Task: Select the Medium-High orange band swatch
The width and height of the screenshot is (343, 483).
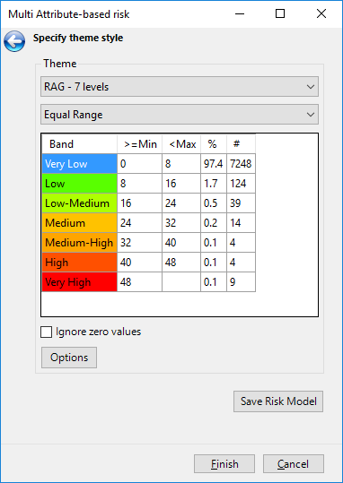Action: pyautogui.click(x=79, y=243)
